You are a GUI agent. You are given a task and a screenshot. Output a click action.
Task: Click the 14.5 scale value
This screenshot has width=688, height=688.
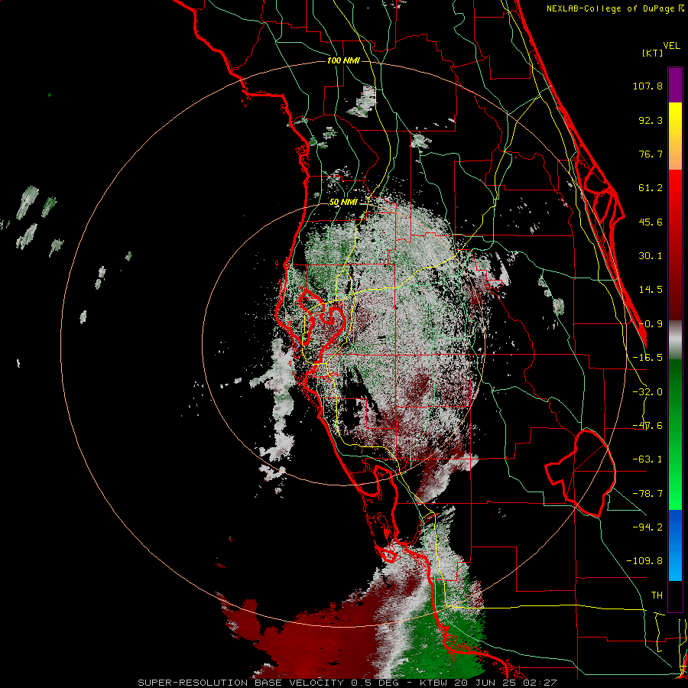click(651, 290)
